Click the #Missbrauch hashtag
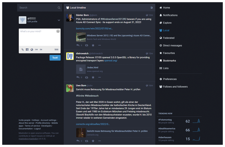Image resolution: width=225 pixels, height=147 pixels. click(92, 96)
